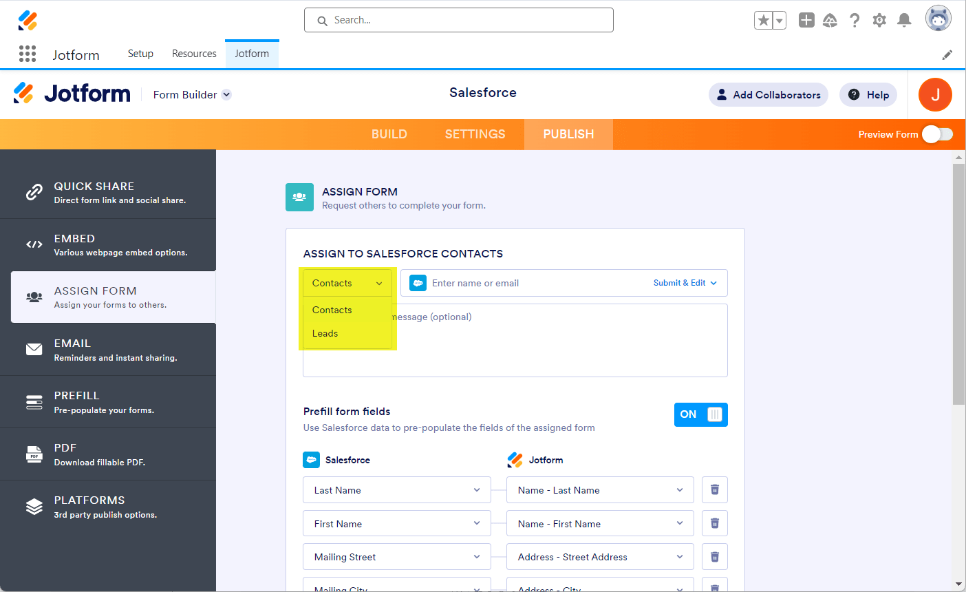Open Email reminders sidebar section
The image size is (966, 592).
pos(108,349)
